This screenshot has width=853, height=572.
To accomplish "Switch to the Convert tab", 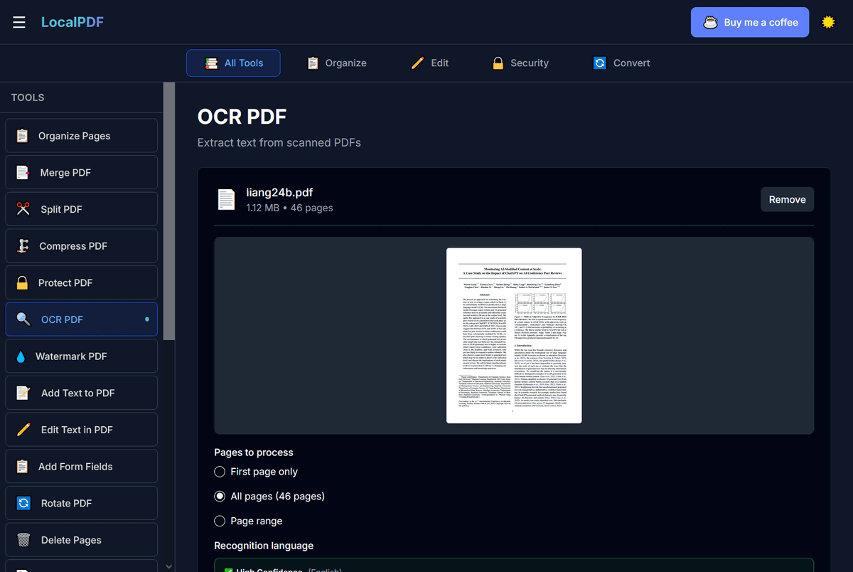I will tap(621, 63).
